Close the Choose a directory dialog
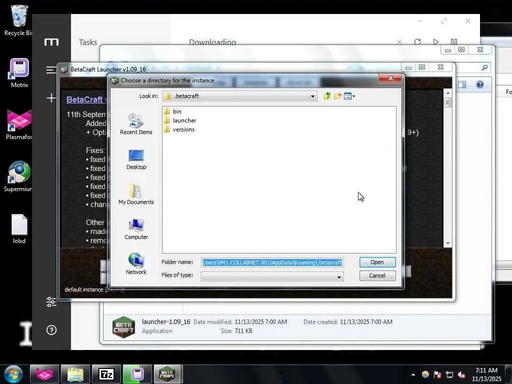 click(390, 78)
